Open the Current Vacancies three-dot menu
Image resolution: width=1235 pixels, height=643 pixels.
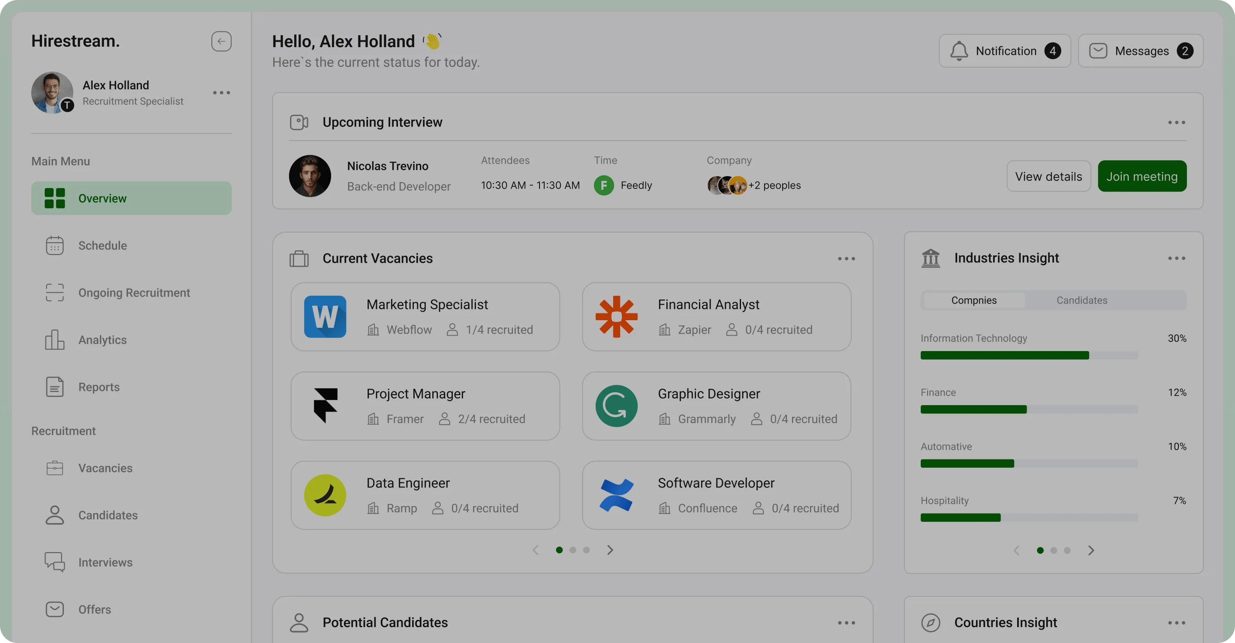tap(846, 259)
